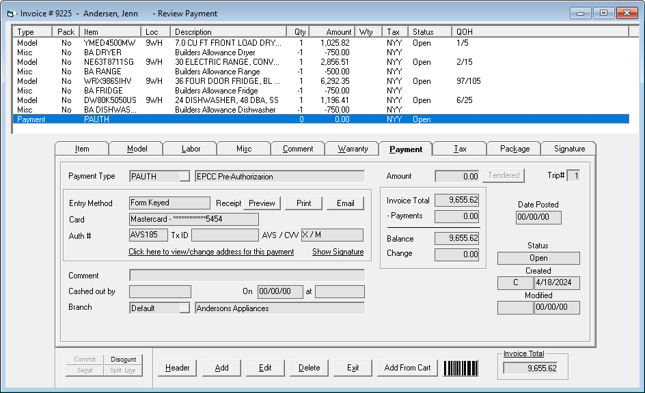Switch to the Tax tab
This screenshot has width=645, height=393.
point(460,149)
